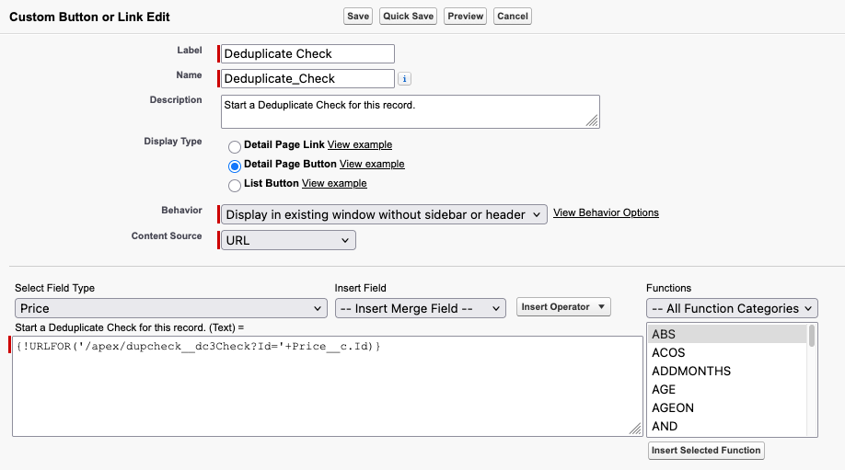Click Insert Selected Function button
The width and height of the screenshot is (845, 470).
tap(706, 450)
